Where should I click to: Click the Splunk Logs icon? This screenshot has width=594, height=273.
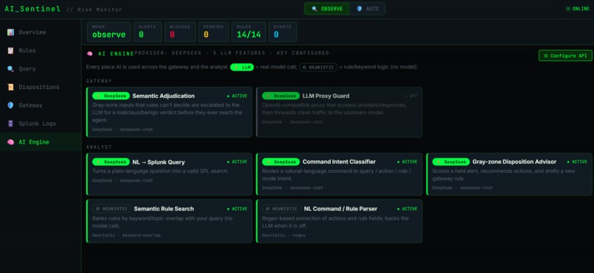10,124
